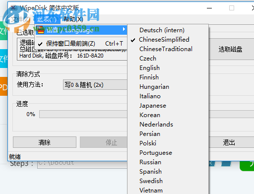Toggle 保持窗口最前端(Z) always-on-top option
Image resolution: width=254 pixels, height=194 pixels.
[81, 44]
